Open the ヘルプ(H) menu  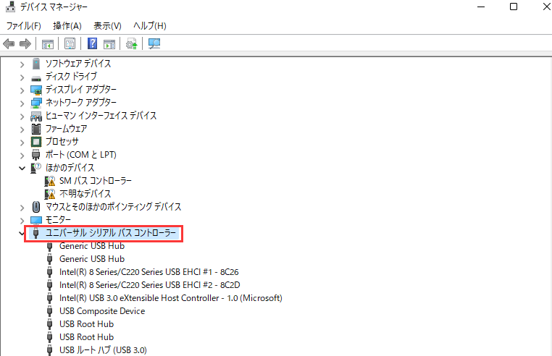(149, 26)
